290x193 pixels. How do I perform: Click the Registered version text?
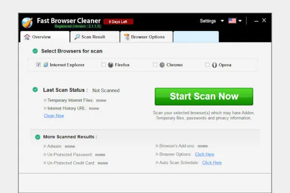[x=78, y=26]
